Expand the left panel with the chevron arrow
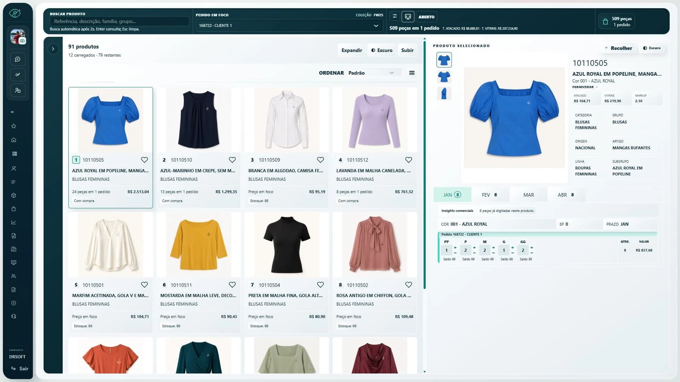 pyautogui.click(x=53, y=49)
